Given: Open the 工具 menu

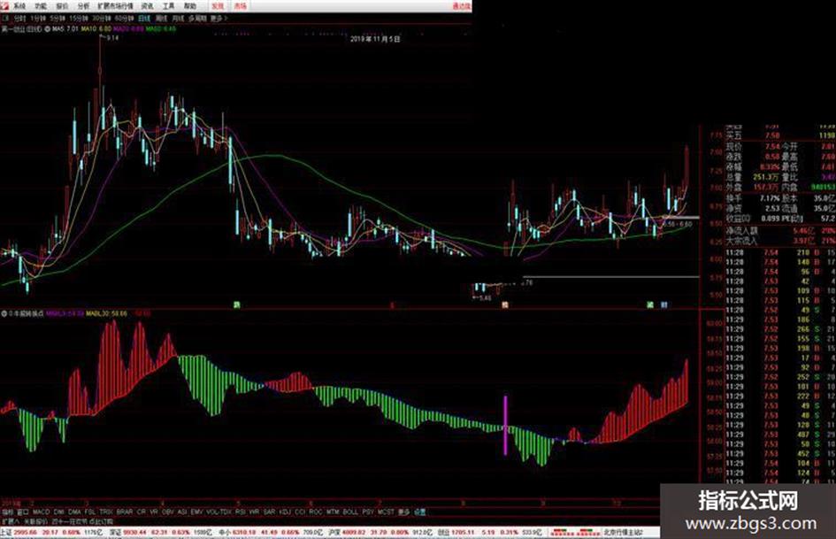Looking at the screenshot, I should point(168,6).
